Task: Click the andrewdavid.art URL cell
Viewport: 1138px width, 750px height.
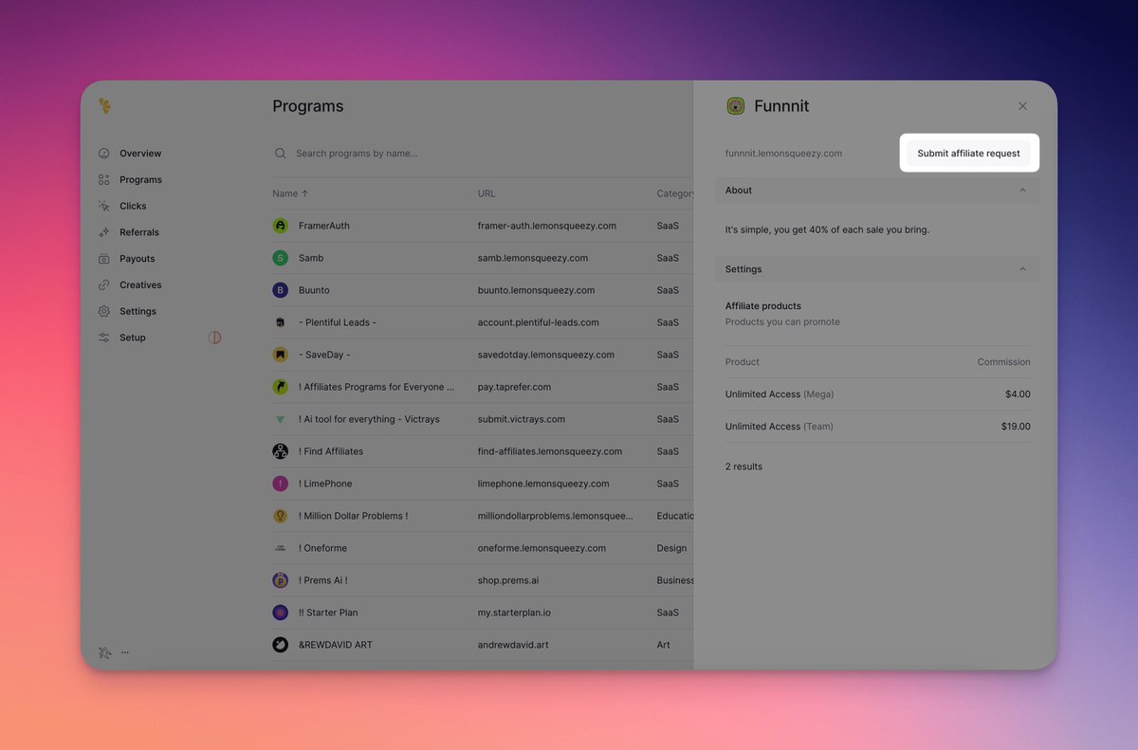Action: click(513, 645)
